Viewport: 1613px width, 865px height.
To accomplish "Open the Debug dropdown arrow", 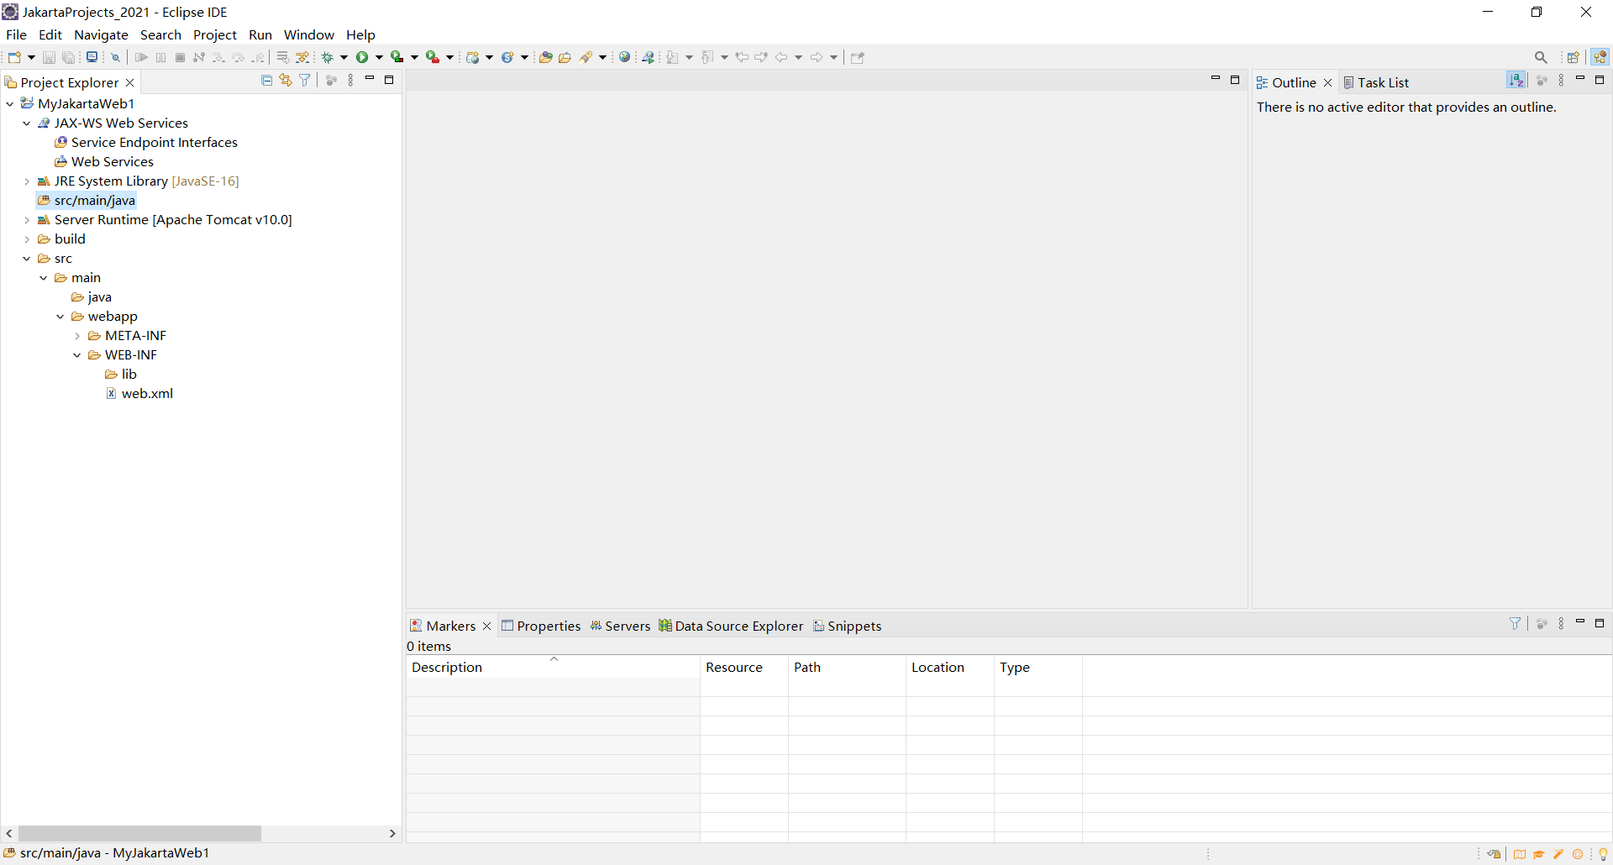I will click(344, 57).
